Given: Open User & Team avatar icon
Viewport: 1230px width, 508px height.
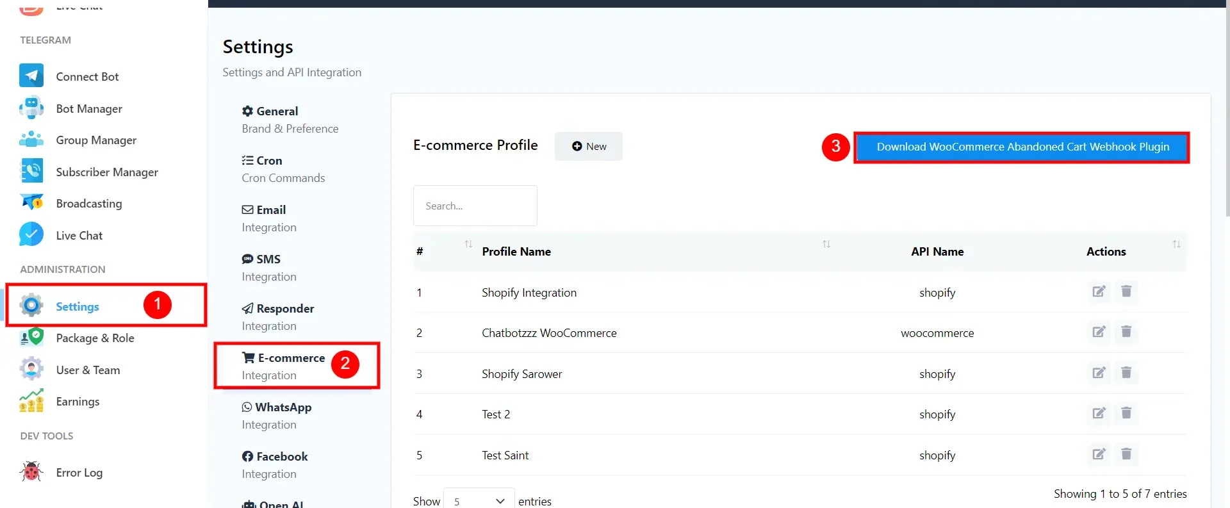Looking at the screenshot, I should point(31,369).
